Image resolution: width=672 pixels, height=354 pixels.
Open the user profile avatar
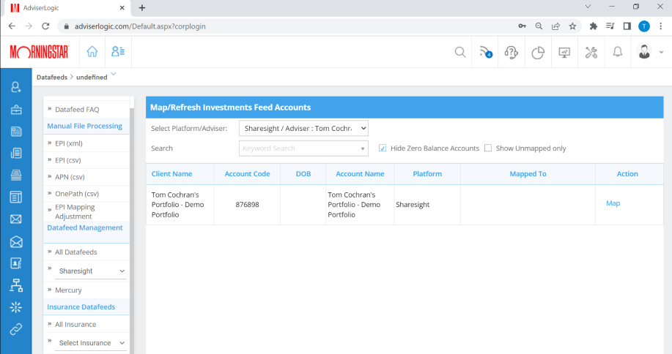644,52
